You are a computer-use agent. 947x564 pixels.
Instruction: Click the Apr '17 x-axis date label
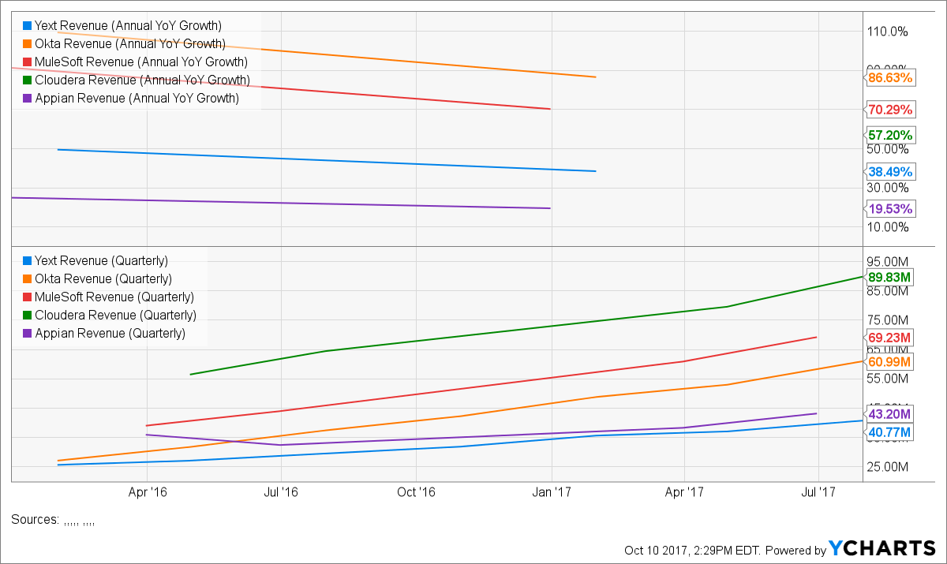click(684, 491)
